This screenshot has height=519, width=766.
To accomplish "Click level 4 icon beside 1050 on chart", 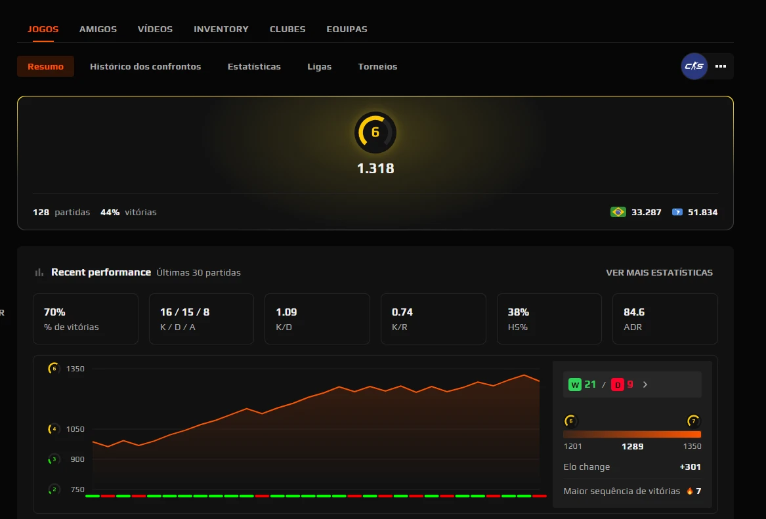I will click(x=54, y=429).
